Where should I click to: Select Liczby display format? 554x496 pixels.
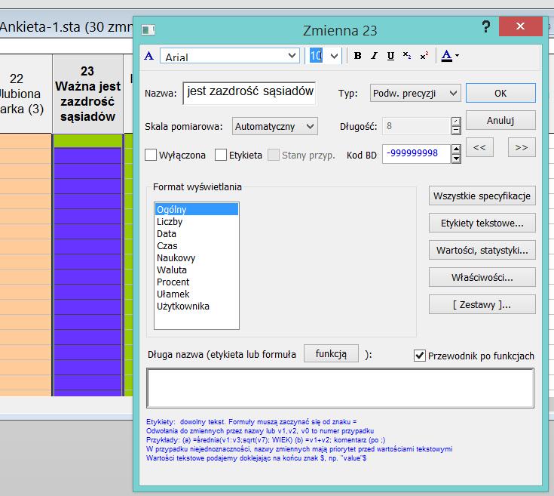pos(197,222)
